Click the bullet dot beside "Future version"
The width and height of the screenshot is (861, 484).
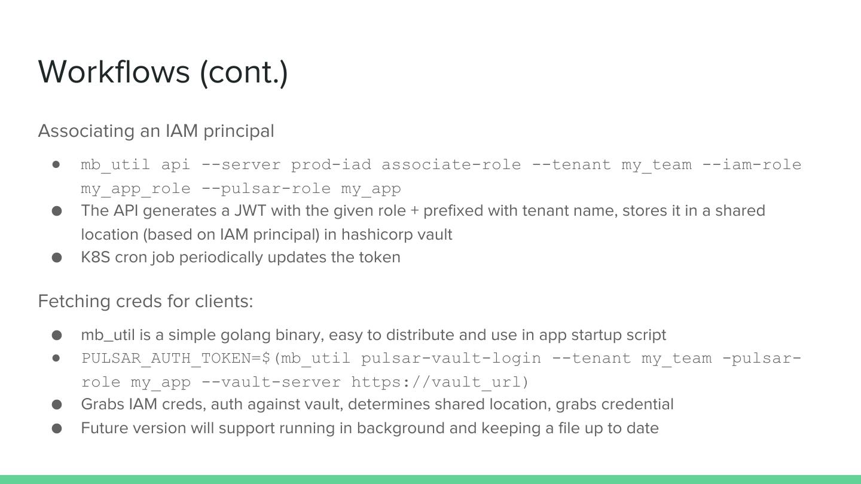click(57, 428)
